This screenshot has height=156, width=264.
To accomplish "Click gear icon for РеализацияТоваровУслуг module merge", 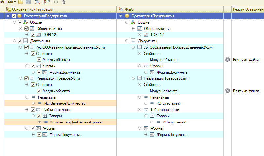I will tap(227, 91).
